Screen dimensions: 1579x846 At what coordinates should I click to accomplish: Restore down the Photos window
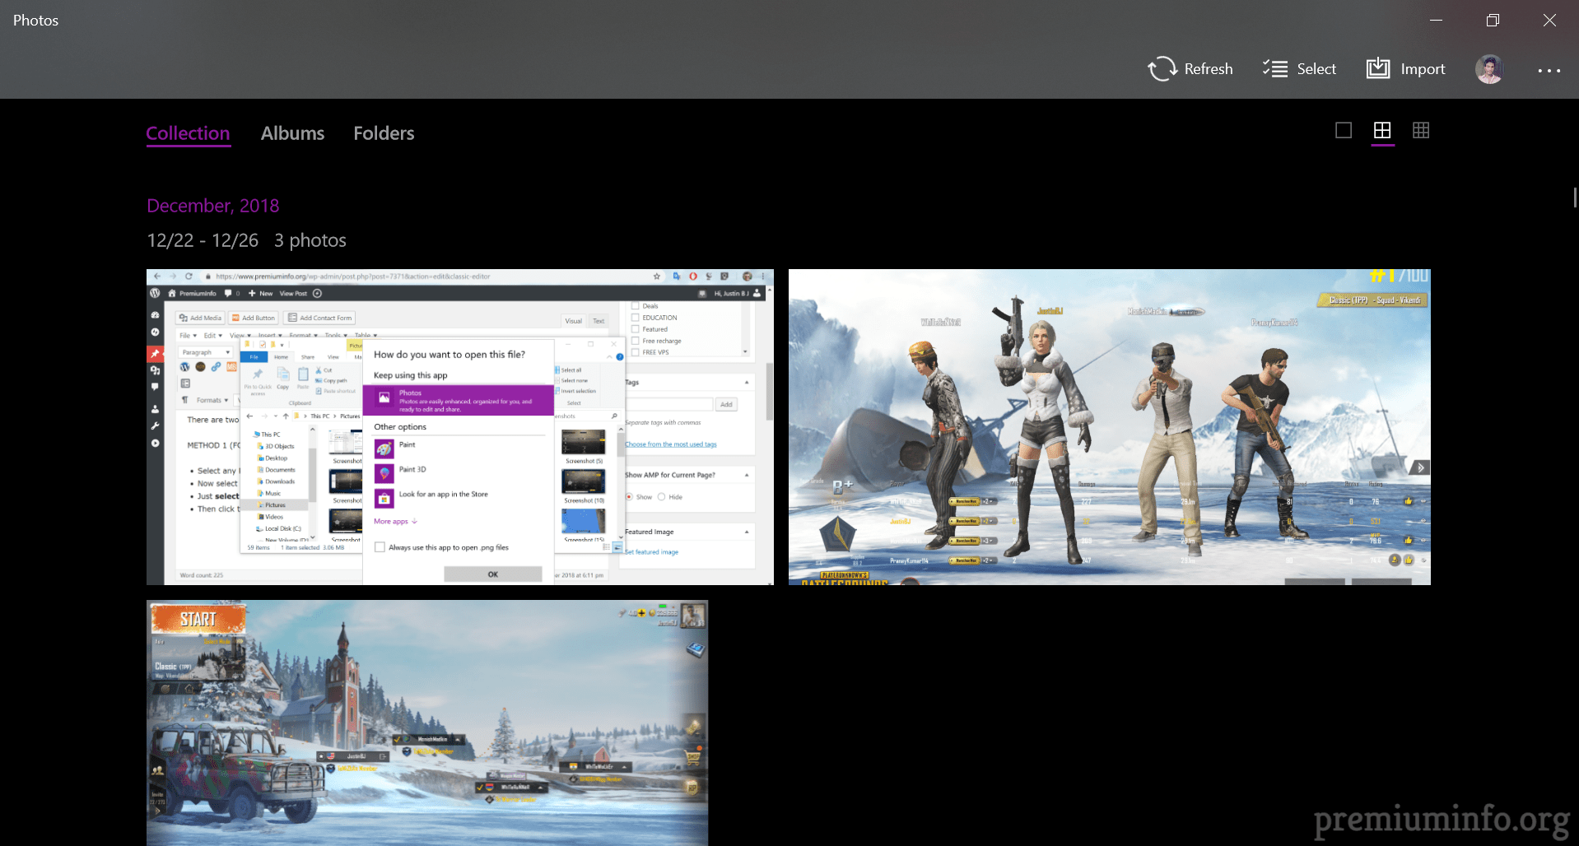click(x=1493, y=21)
